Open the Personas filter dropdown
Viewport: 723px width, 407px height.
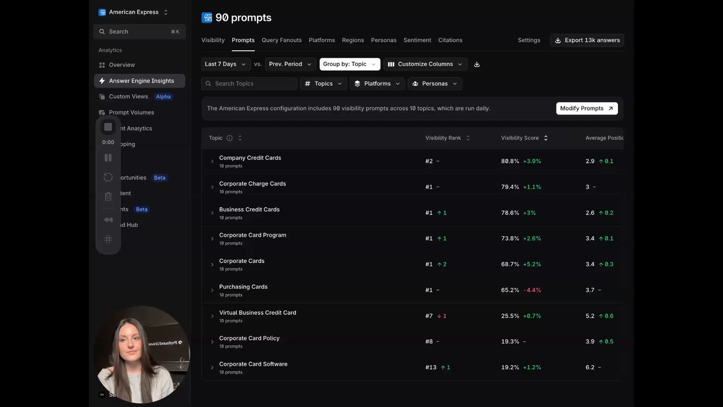tap(435, 84)
